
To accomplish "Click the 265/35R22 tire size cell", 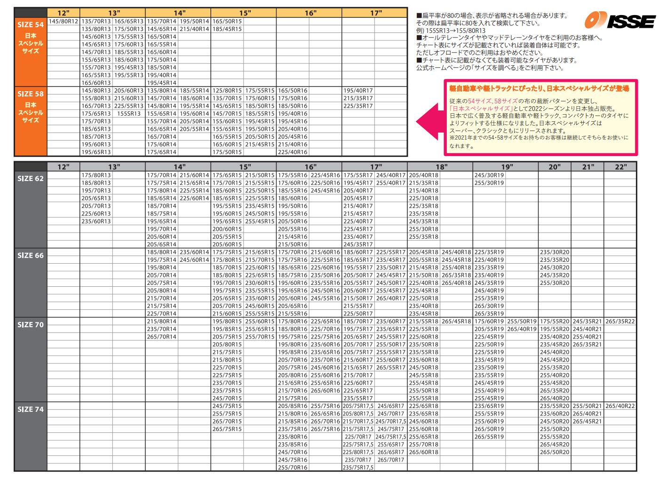I will [620, 321].
